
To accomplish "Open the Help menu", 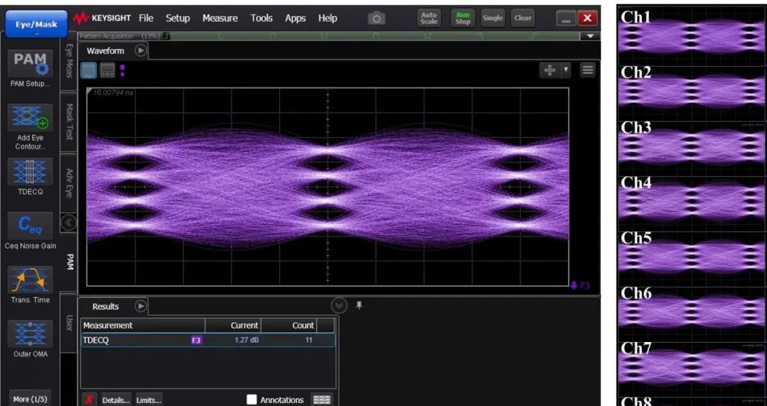I will click(327, 18).
